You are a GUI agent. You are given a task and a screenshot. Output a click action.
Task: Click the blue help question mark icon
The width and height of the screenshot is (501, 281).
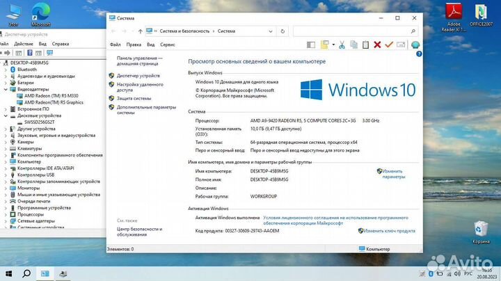click(x=419, y=54)
